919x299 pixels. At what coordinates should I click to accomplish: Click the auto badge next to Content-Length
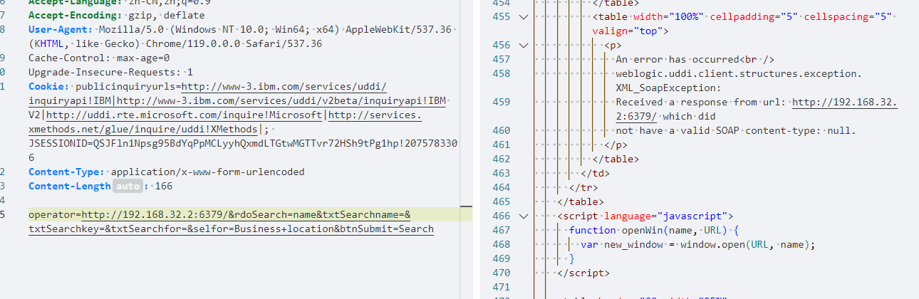point(128,187)
